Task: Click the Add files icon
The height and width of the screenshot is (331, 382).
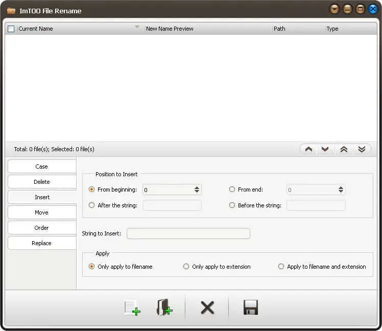Action: pos(132,308)
